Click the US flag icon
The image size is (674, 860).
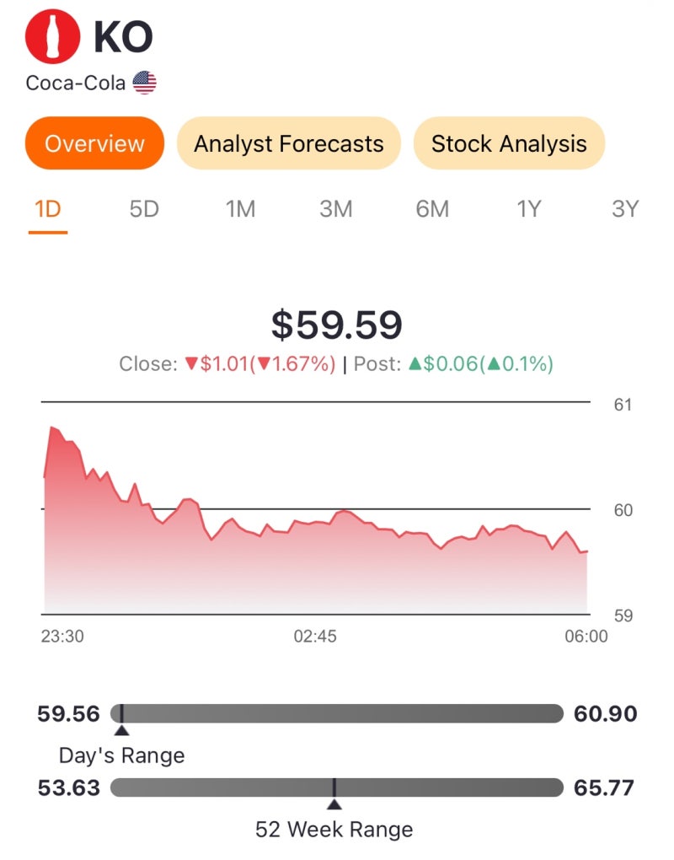145,83
